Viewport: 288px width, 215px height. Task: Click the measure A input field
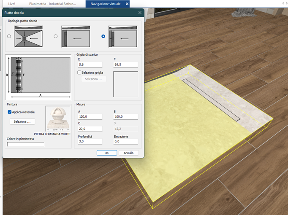90,117
